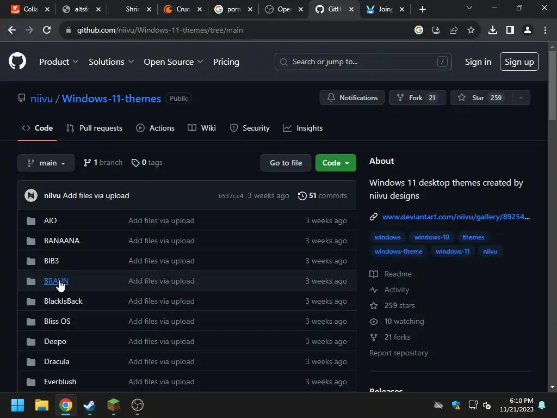Open the deviantart gallery link

[456, 217]
